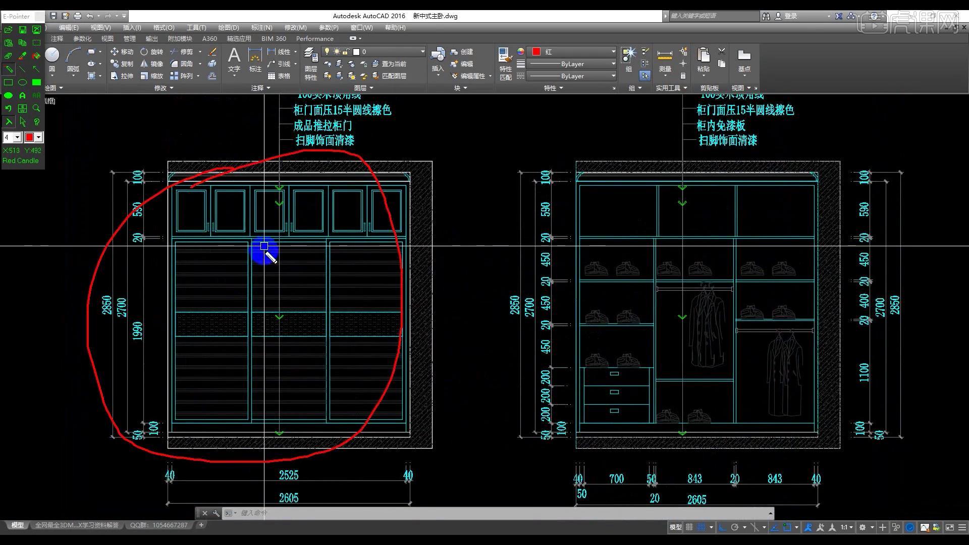Image resolution: width=969 pixels, height=545 pixels.
Task: Open the 修改(M) menu
Action: coord(295,28)
